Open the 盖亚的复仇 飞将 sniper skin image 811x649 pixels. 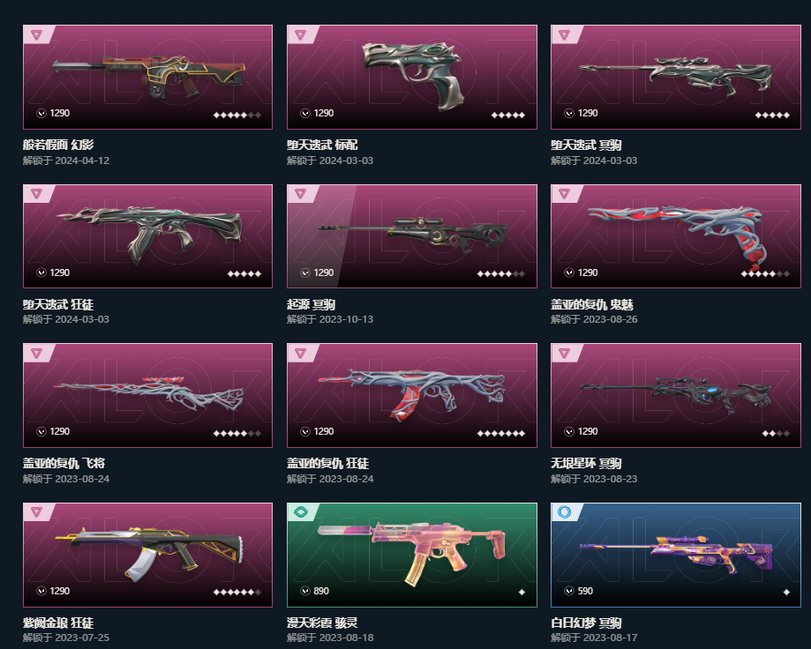point(147,395)
